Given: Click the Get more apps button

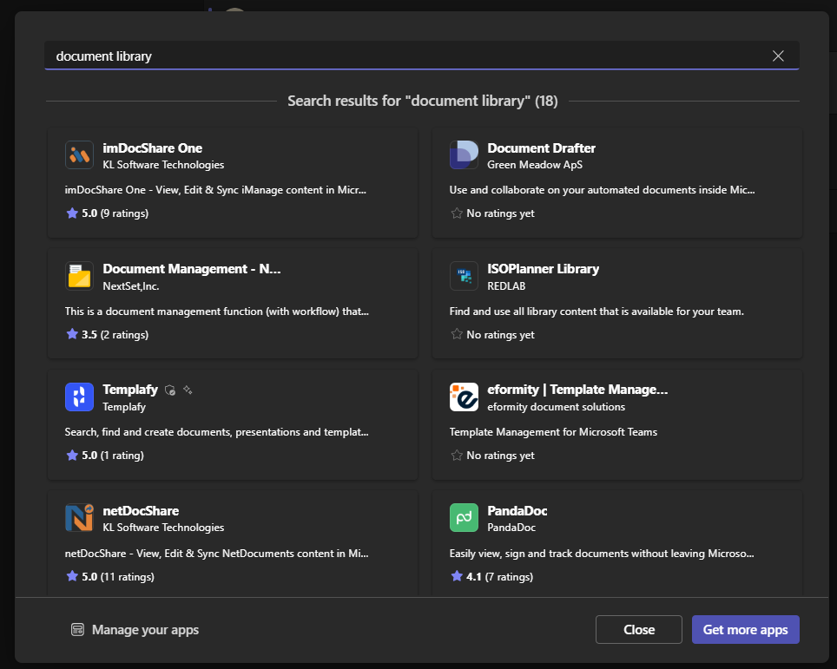Looking at the screenshot, I should [x=745, y=630].
